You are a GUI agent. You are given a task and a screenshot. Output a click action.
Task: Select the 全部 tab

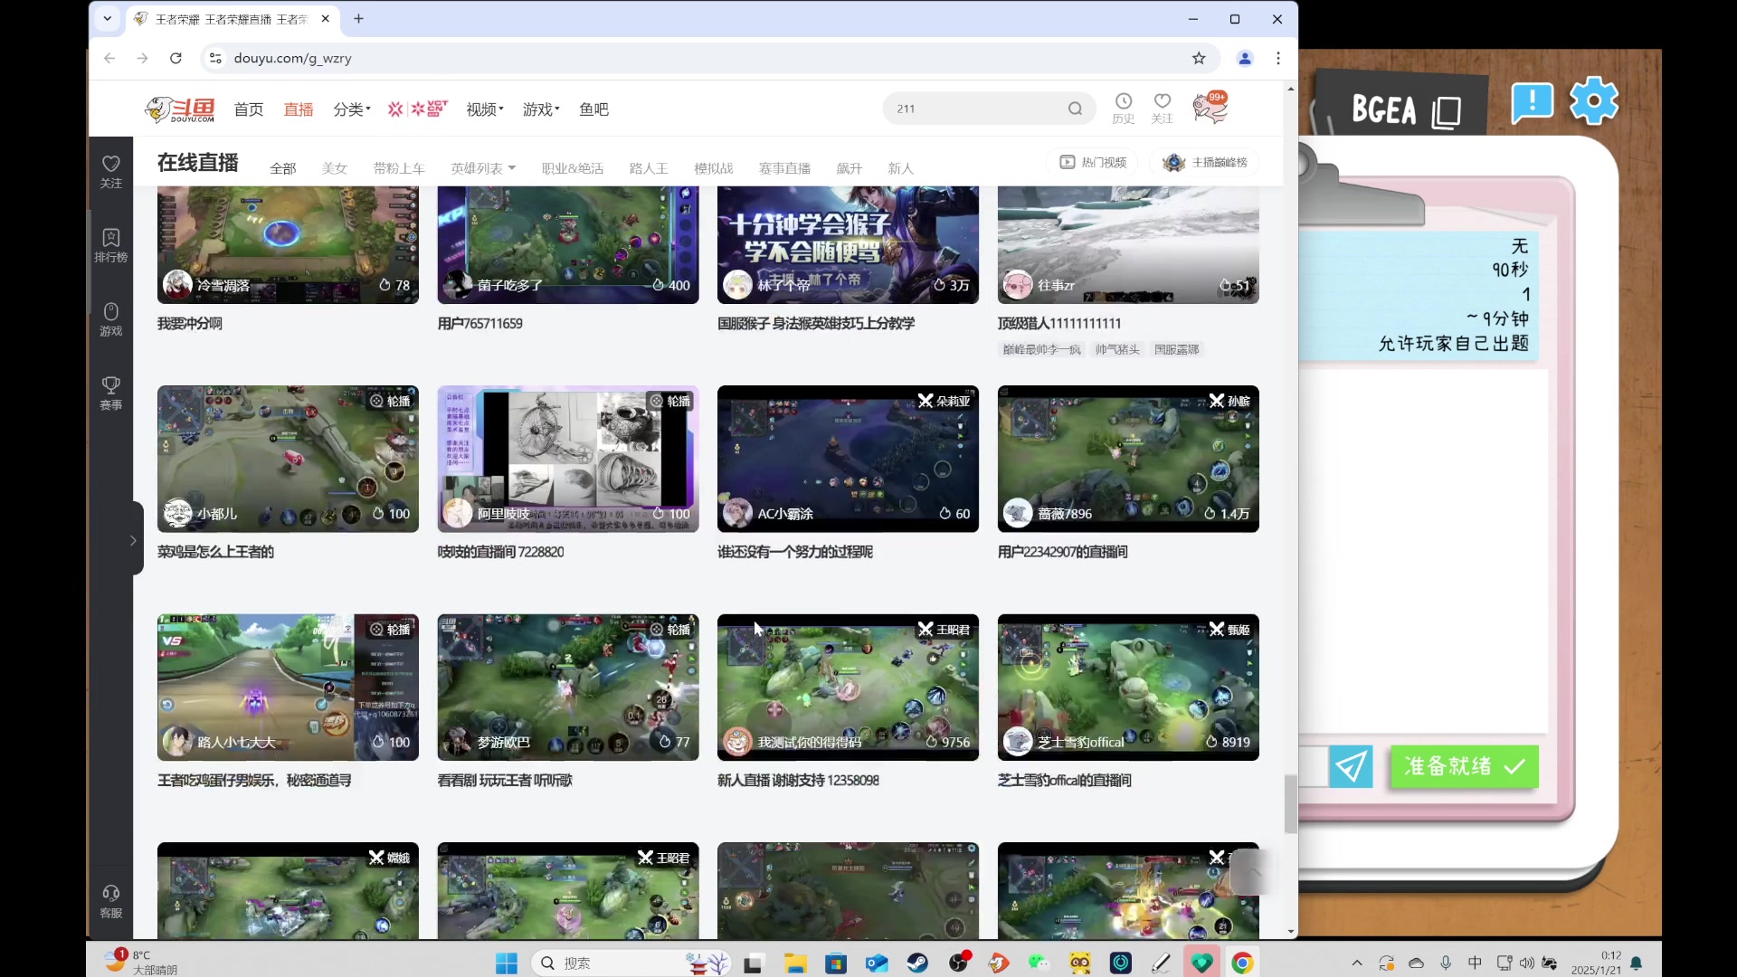tap(283, 168)
